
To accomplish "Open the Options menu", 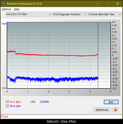I will (6, 9).
